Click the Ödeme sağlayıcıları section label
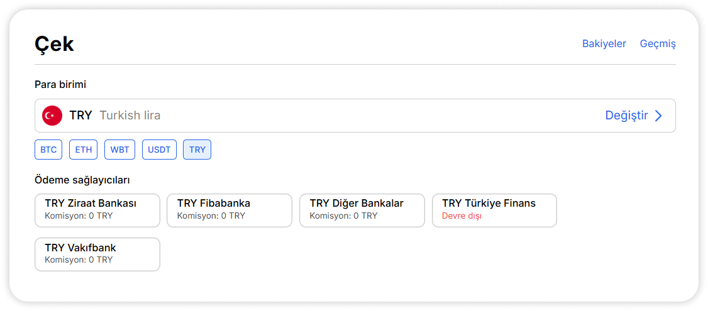 [82, 180]
